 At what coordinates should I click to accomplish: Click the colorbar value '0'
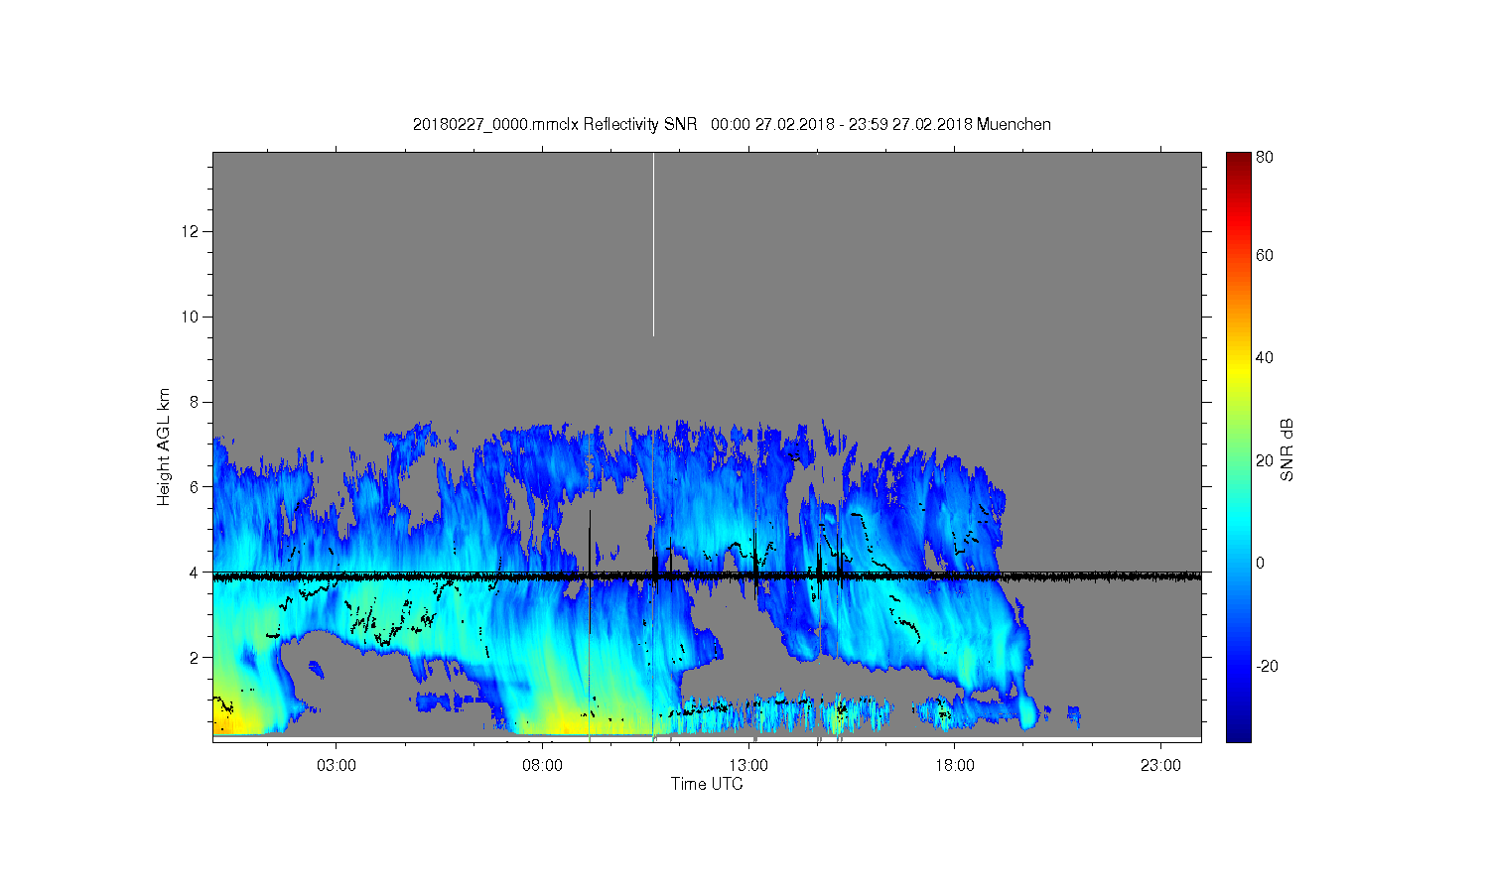tap(1261, 563)
